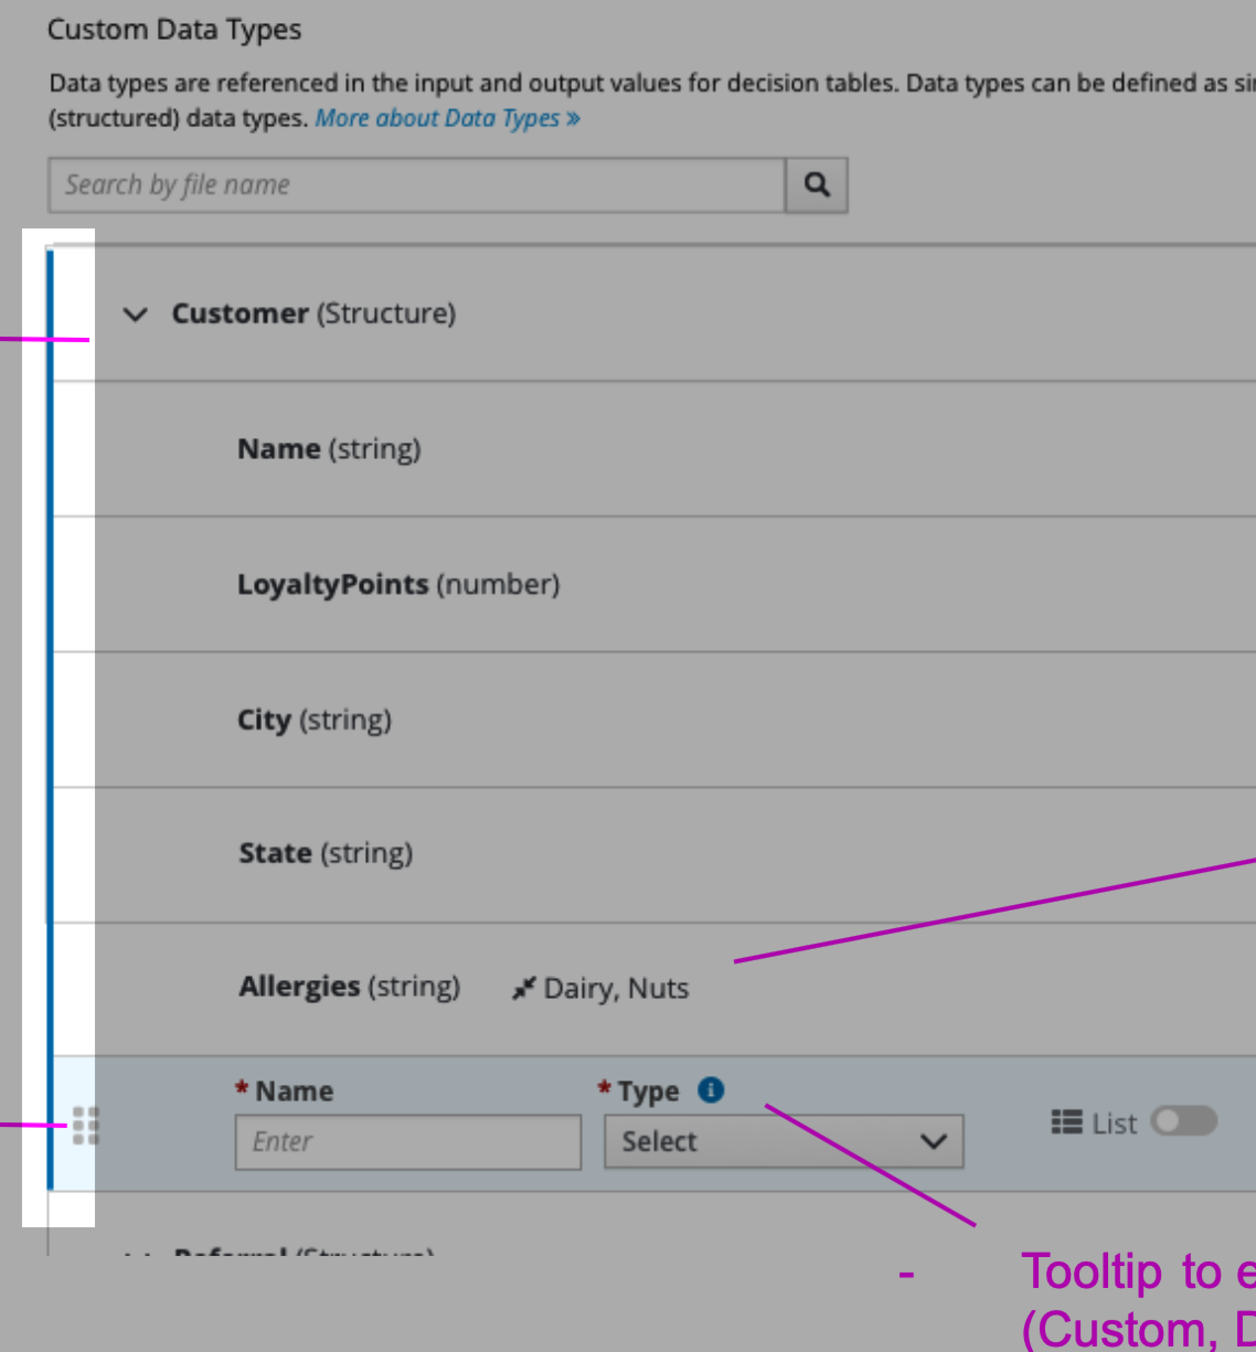
Task: Click the List icon beside the switch
Action: tap(1066, 1121)
